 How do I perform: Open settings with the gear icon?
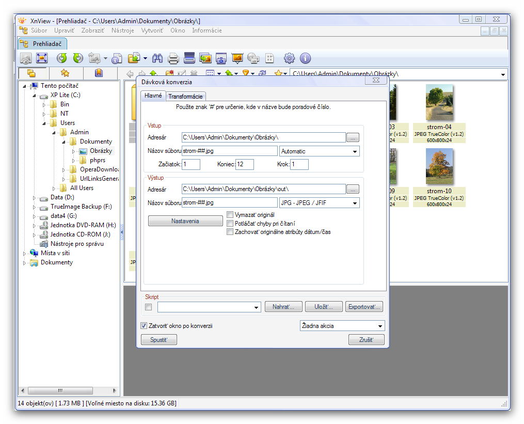tap(289, 58)
